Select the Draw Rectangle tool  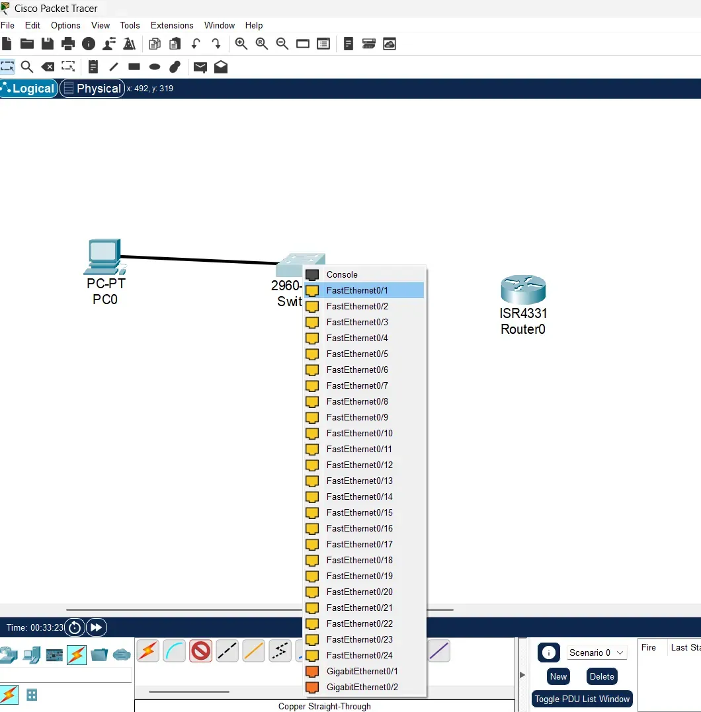[134, 67]
